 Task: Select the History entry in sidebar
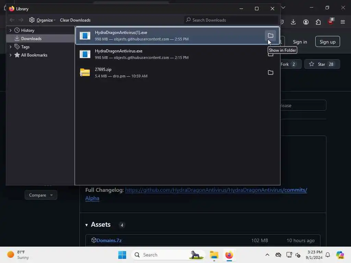(27, 30)
